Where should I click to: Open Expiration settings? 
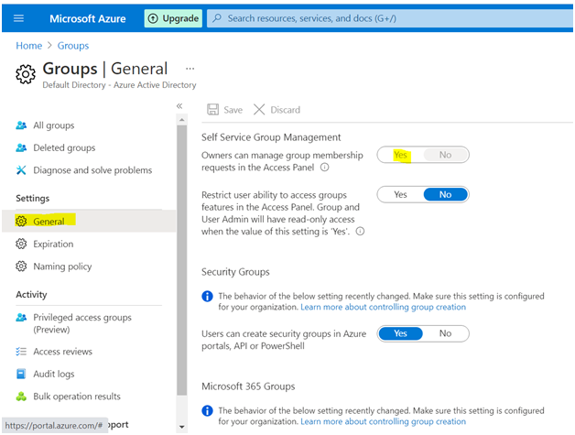pos(53,244)
